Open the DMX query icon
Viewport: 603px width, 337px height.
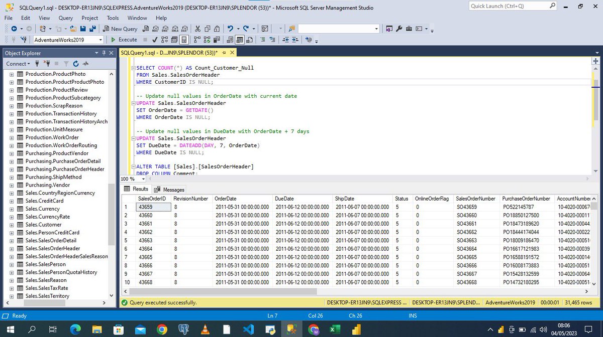165,29
